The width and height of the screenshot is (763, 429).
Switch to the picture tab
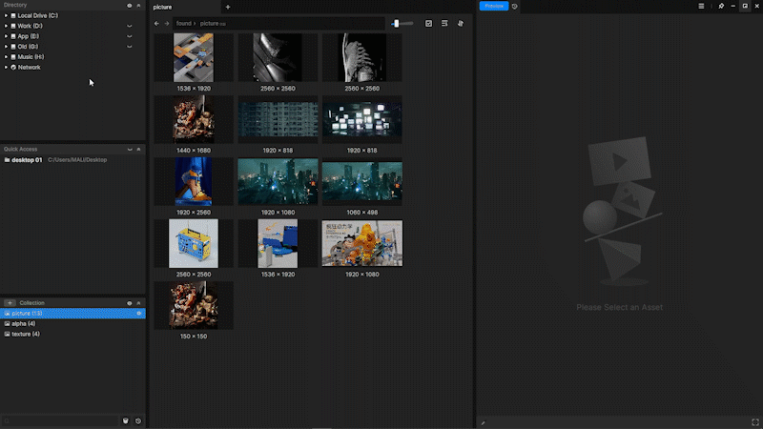pos(184,7)
